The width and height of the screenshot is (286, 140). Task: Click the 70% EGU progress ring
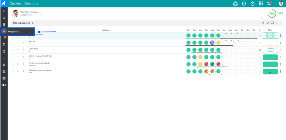272,14
